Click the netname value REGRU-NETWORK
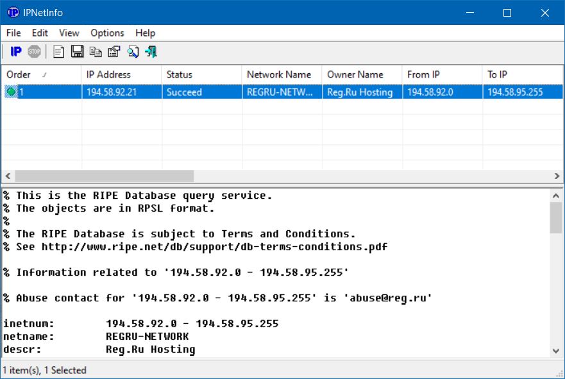Image resolution: width=565 pixels, height=379 pixels. (147, 337)
